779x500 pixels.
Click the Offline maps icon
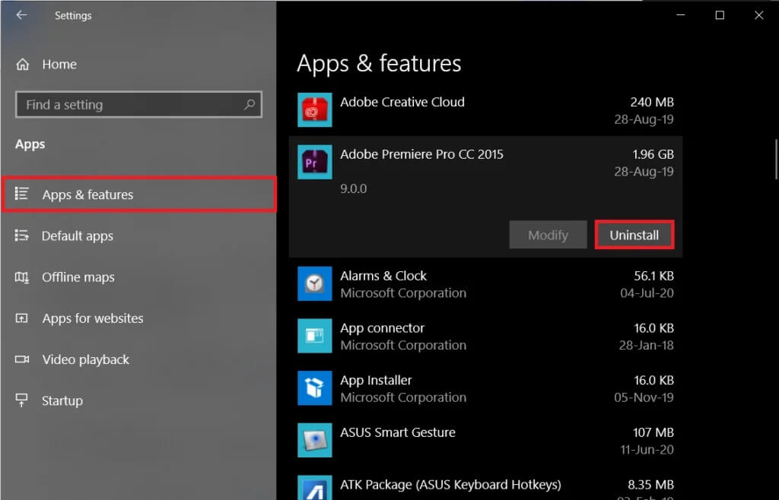click(22, 277)
